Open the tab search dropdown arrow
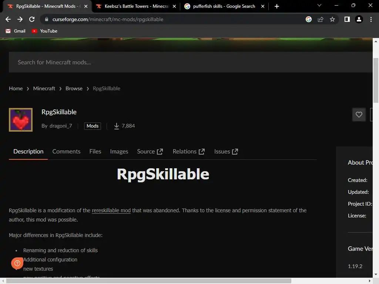This screenshot has height=284, width=379. tap(319, 5)
